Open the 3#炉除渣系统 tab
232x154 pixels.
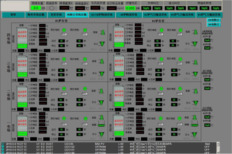(x=128, y=15)
